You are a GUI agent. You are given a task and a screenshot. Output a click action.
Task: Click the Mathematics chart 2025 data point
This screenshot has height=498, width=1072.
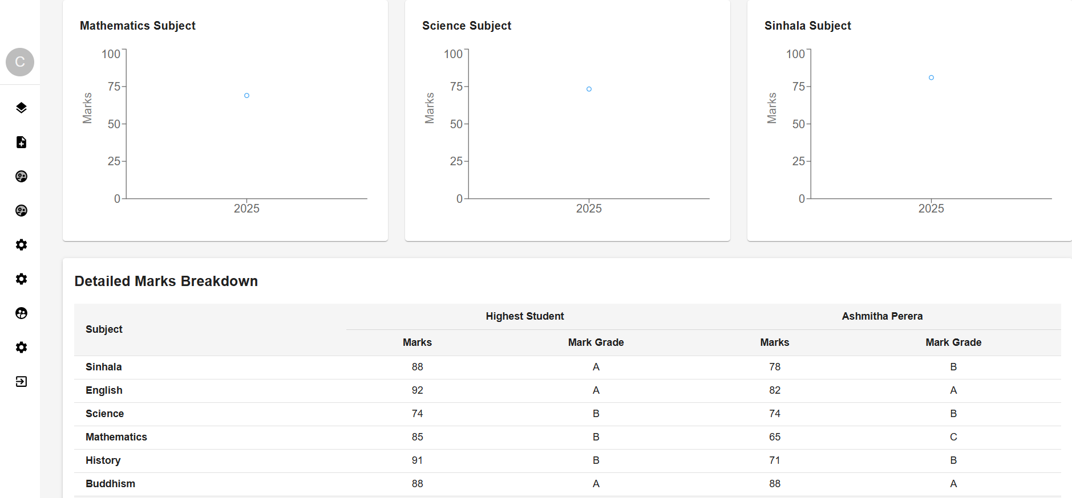pos(246,96)
